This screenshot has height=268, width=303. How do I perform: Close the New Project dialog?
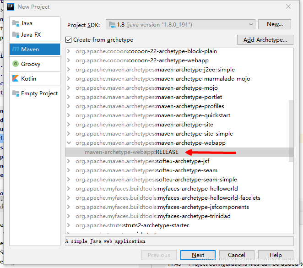point(288,6)
